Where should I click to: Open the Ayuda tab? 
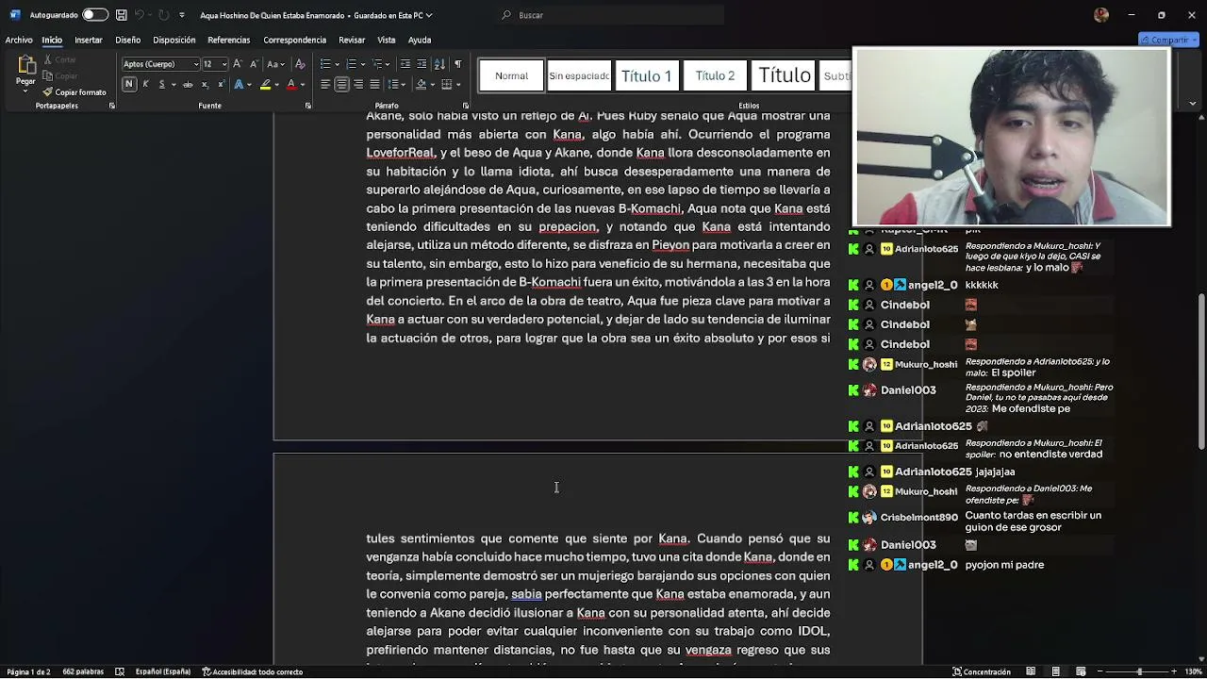pyautogui.click(x=420, y=41)
